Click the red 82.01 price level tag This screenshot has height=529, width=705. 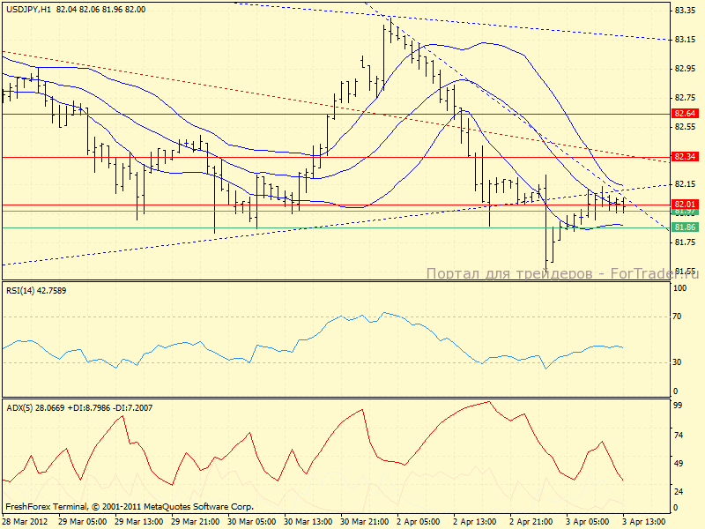[684, 205]
